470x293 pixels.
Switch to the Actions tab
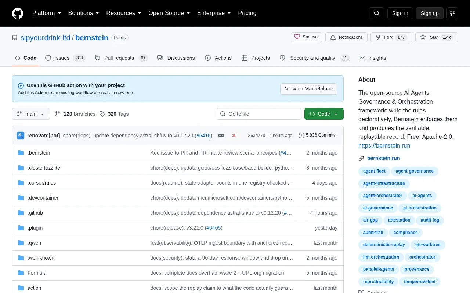pos(218,58)
